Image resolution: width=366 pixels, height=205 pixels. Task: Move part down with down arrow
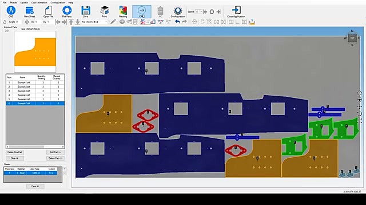pos(78,22)
